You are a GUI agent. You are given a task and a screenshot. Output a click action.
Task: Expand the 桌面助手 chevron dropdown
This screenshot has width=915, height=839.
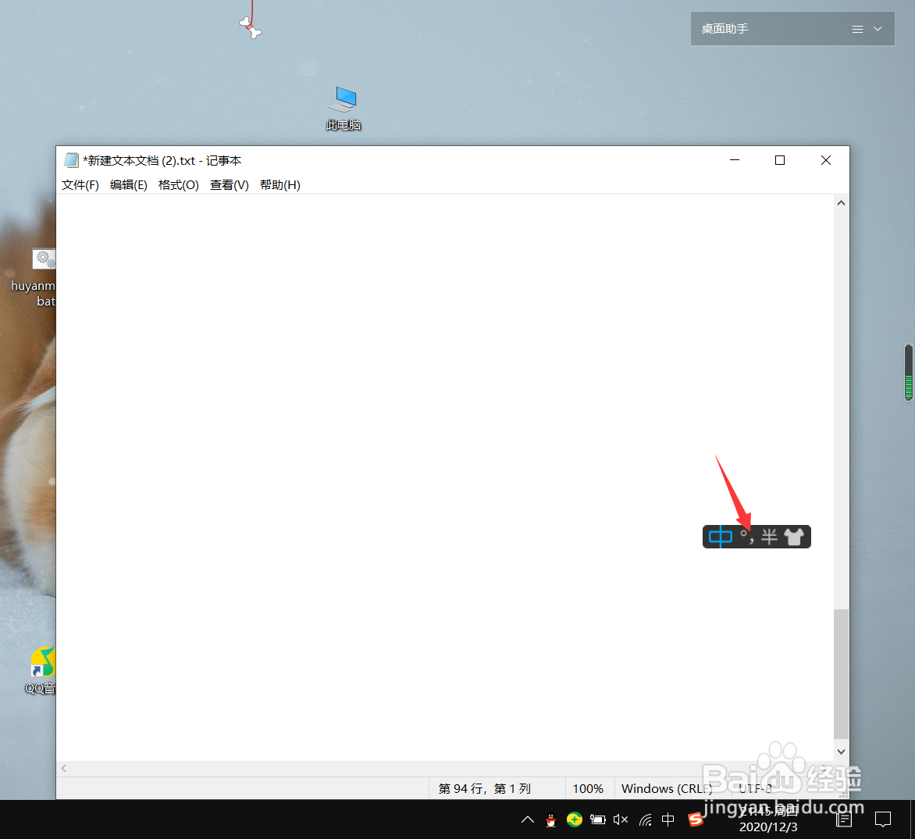coord(878,29)
